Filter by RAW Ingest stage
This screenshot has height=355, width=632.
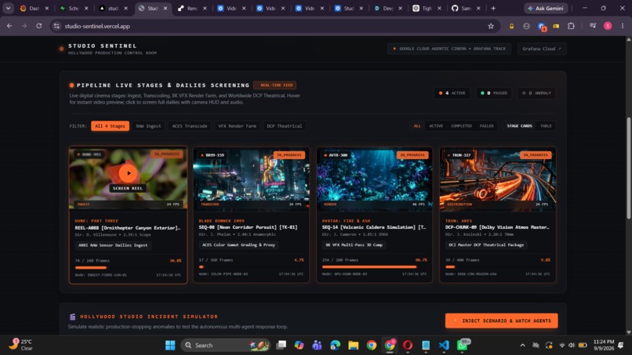(x=148, y=126)
